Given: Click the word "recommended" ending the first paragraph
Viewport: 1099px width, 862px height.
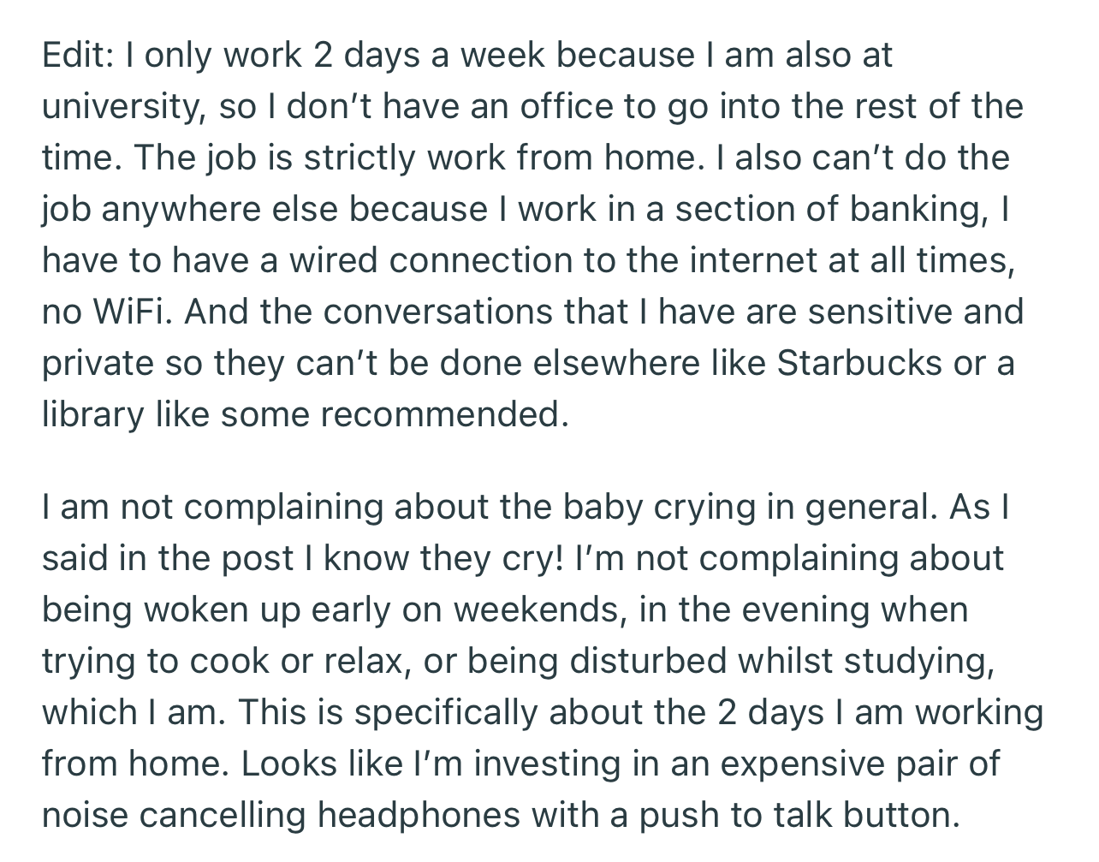Looking at the screenshot, I should click(443, 415).
